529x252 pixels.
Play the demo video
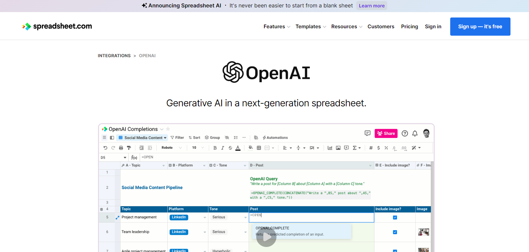(266, 237)
